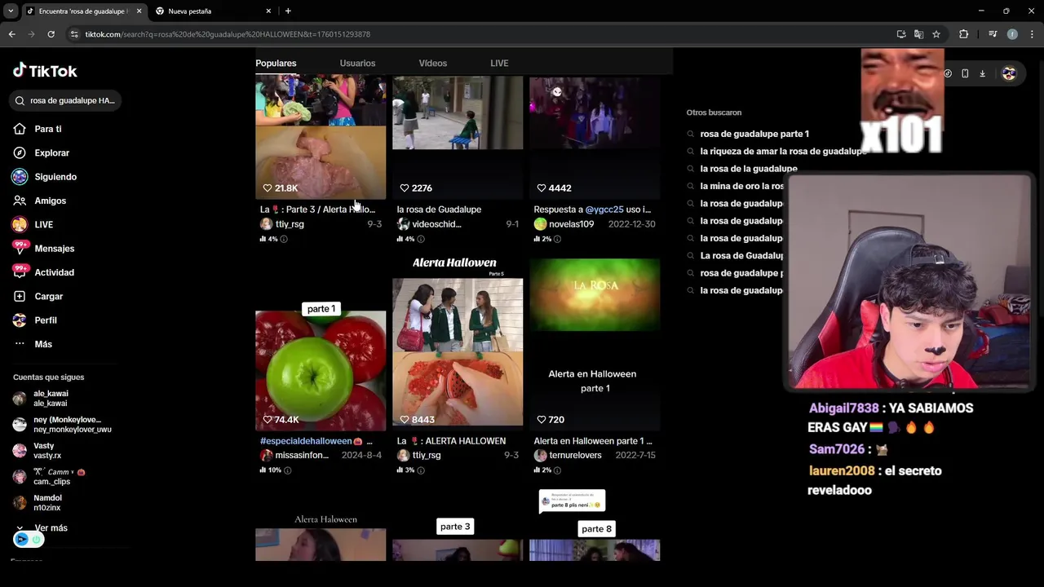Open the browser tab search dropdown
The image size is (1044, 587).
pyautogui.click(x=11, y=11)
